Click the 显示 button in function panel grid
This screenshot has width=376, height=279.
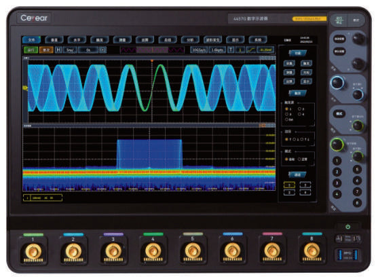point(306,81)
